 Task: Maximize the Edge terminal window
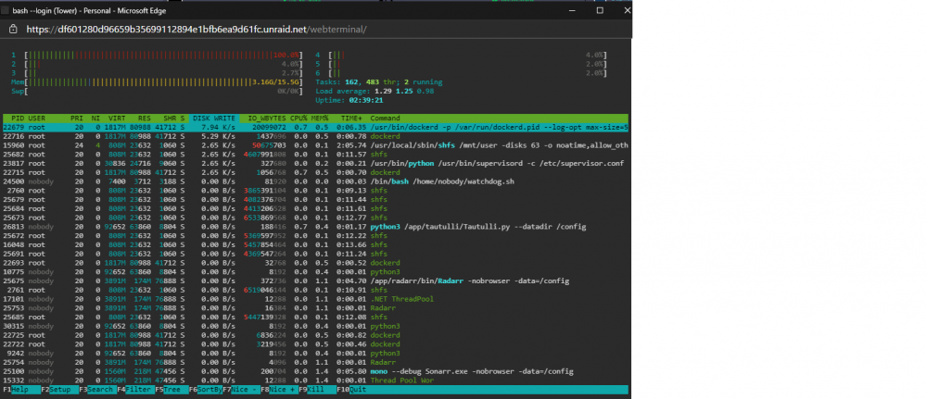(600, 10)
